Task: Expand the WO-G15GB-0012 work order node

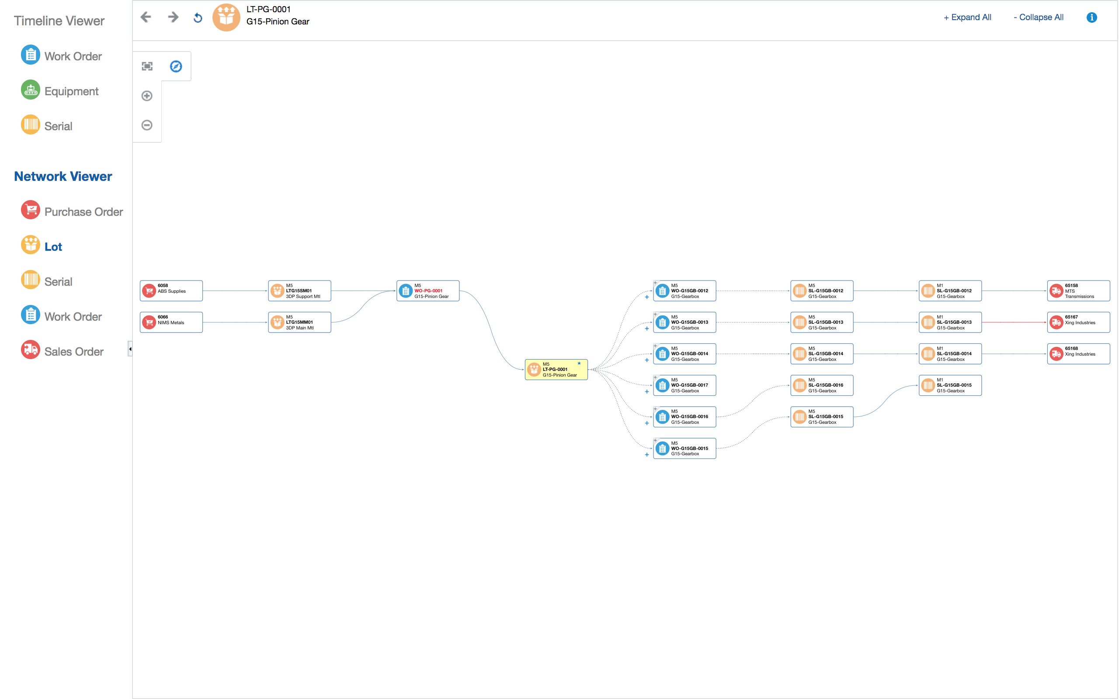Action: pyautogui.click(x=647, y=297)
